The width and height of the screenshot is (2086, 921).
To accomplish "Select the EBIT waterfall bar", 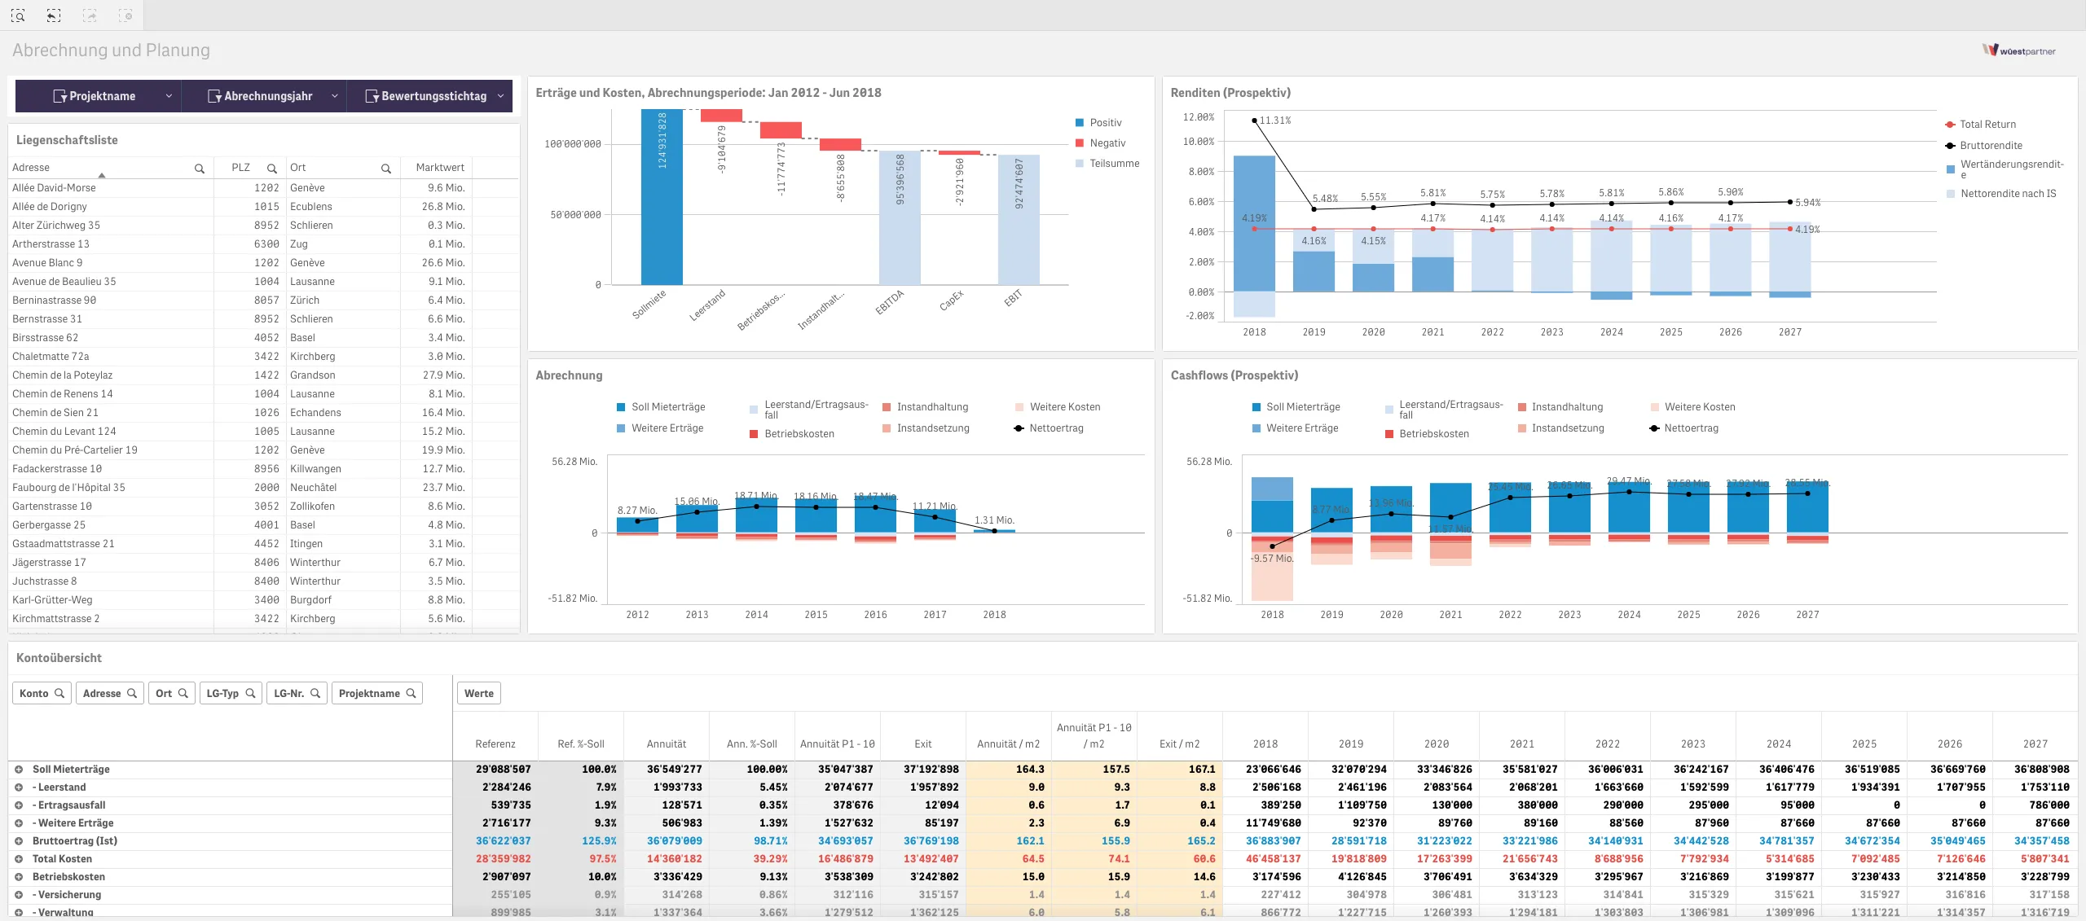I will pos(1019,220).
